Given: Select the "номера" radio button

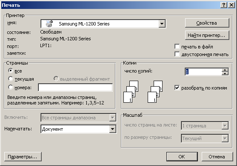Looking at the screenshot, I should (x=11, y=87).
